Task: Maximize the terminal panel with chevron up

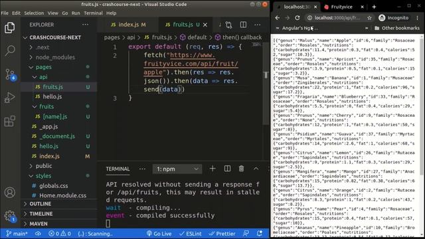Action: point(256,169)
